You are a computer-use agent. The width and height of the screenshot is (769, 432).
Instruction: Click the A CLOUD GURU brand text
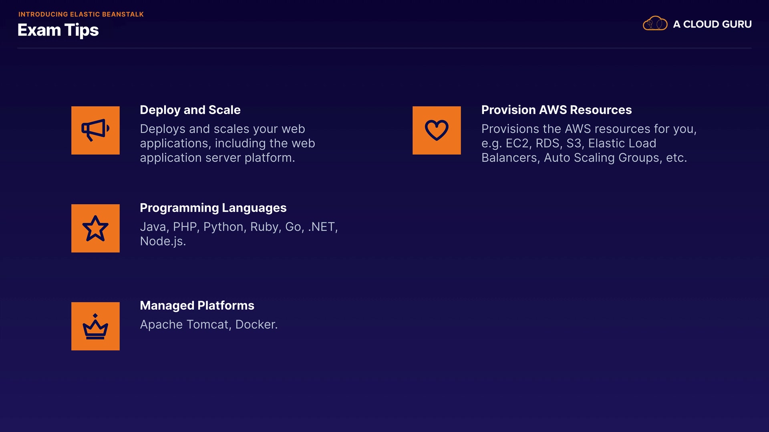tap(712, 24)
